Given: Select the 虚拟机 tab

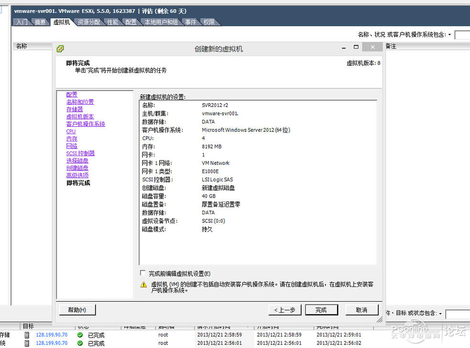Looking at the screenshot, I should (x=62, y=22).
